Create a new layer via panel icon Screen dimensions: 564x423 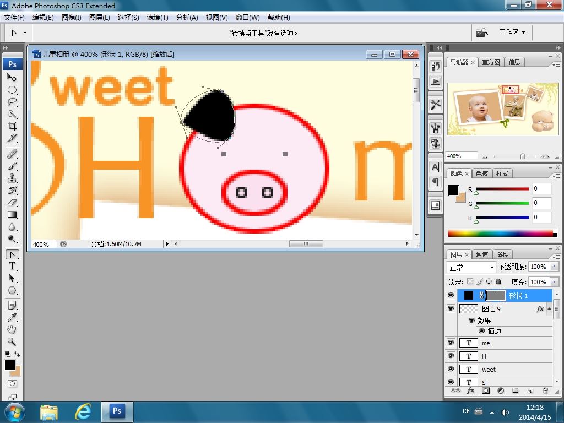pos(530,391)
